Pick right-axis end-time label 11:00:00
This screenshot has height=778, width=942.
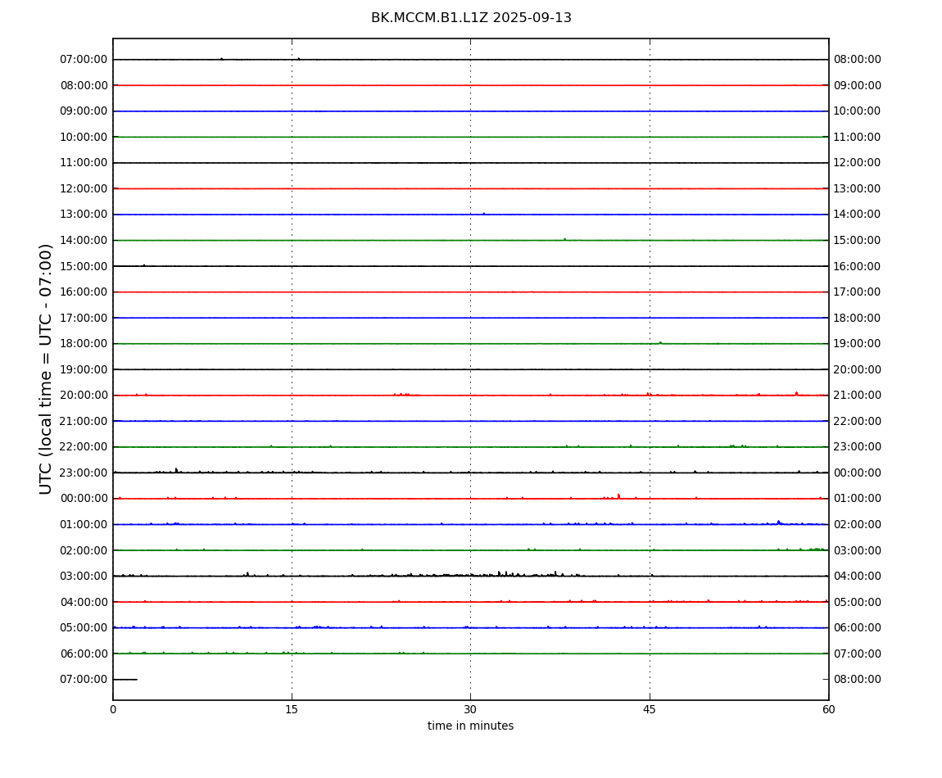pyautogui.click(x=858, y=137)
